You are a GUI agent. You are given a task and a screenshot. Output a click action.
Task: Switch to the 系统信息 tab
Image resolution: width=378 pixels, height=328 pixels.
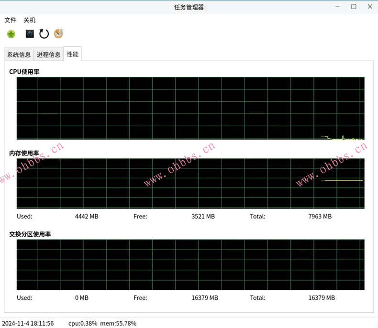19,55
